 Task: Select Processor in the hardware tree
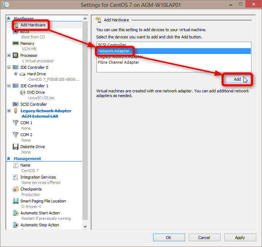coord(29,55)
